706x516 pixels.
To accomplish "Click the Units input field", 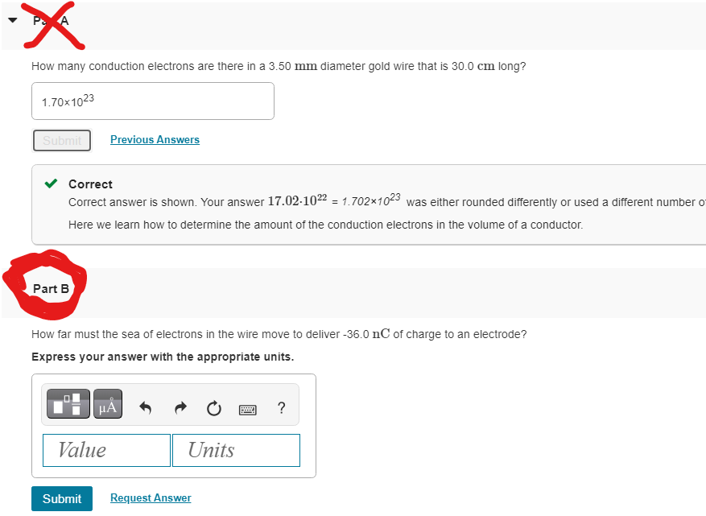I will [237, 450].
